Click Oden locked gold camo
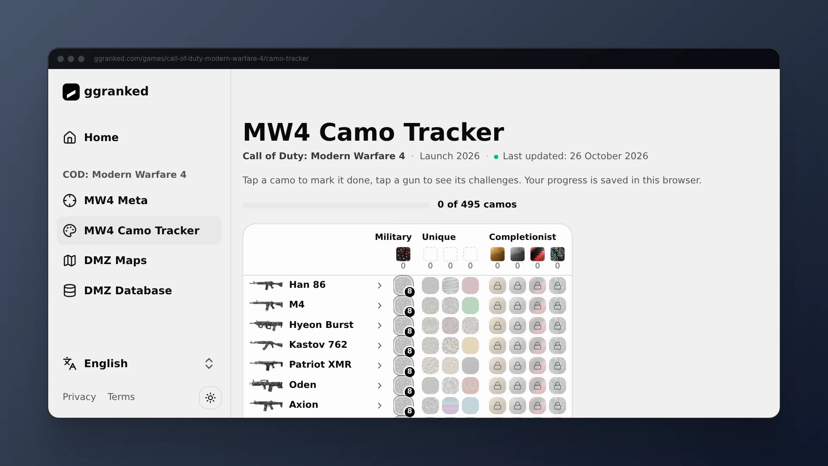Screen dimensions: 828x466 pos(497,386)
